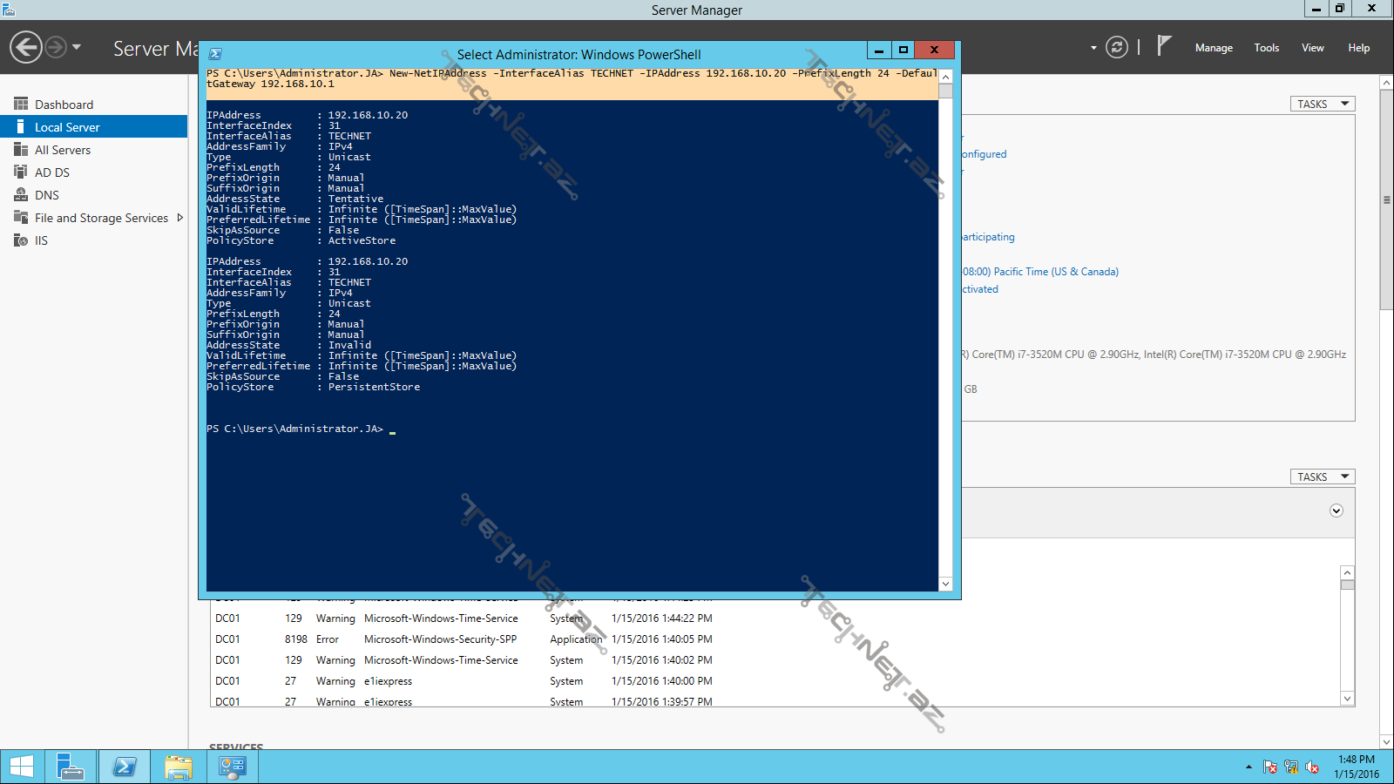1394x784 pixels.
Task: Click the PowerShell window title bar icon
Action: pyautogui.click(x=215, y=54)
